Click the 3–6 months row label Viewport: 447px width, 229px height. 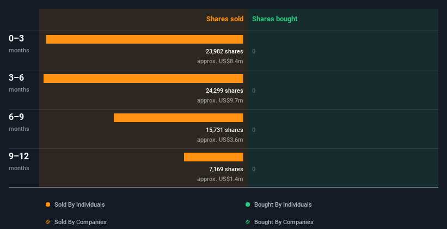click(x=19, y=83)
